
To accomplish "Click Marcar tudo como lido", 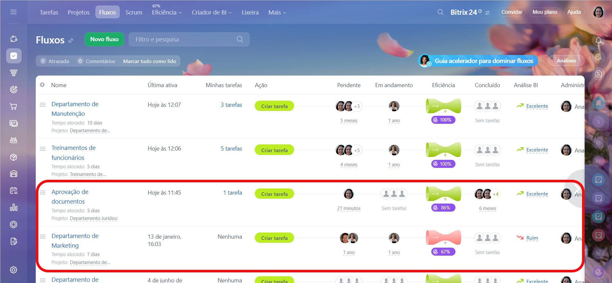I will 149,61.
